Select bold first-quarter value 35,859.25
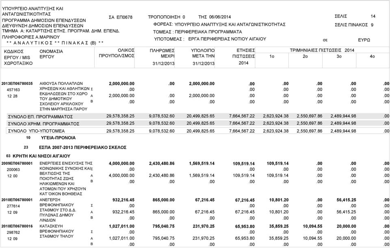This screenshot has height=248, width=390. tap(279, 226)
